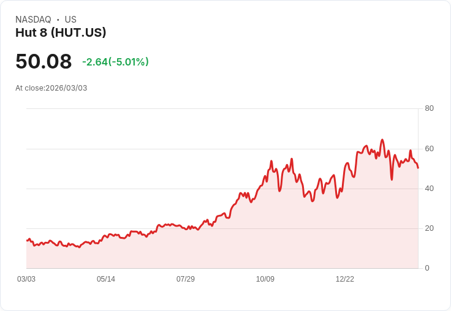The width and height of the screenshot is (451, 311).
Task: Click the At close date text
Action: pos(51,88)
